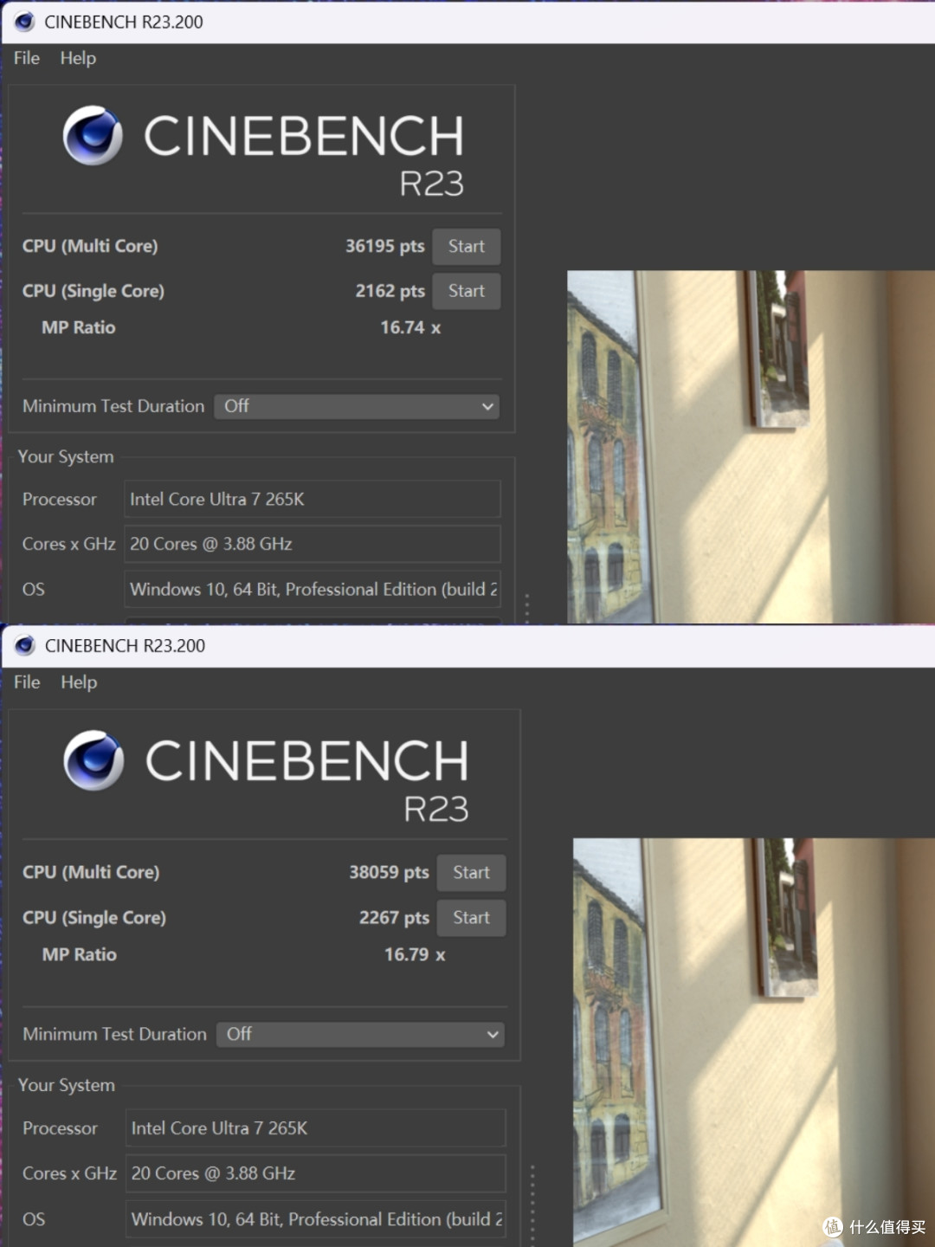Click the rendered room preview in upper window
Screen dimensions: 935x1247
(x=751, y=447)
